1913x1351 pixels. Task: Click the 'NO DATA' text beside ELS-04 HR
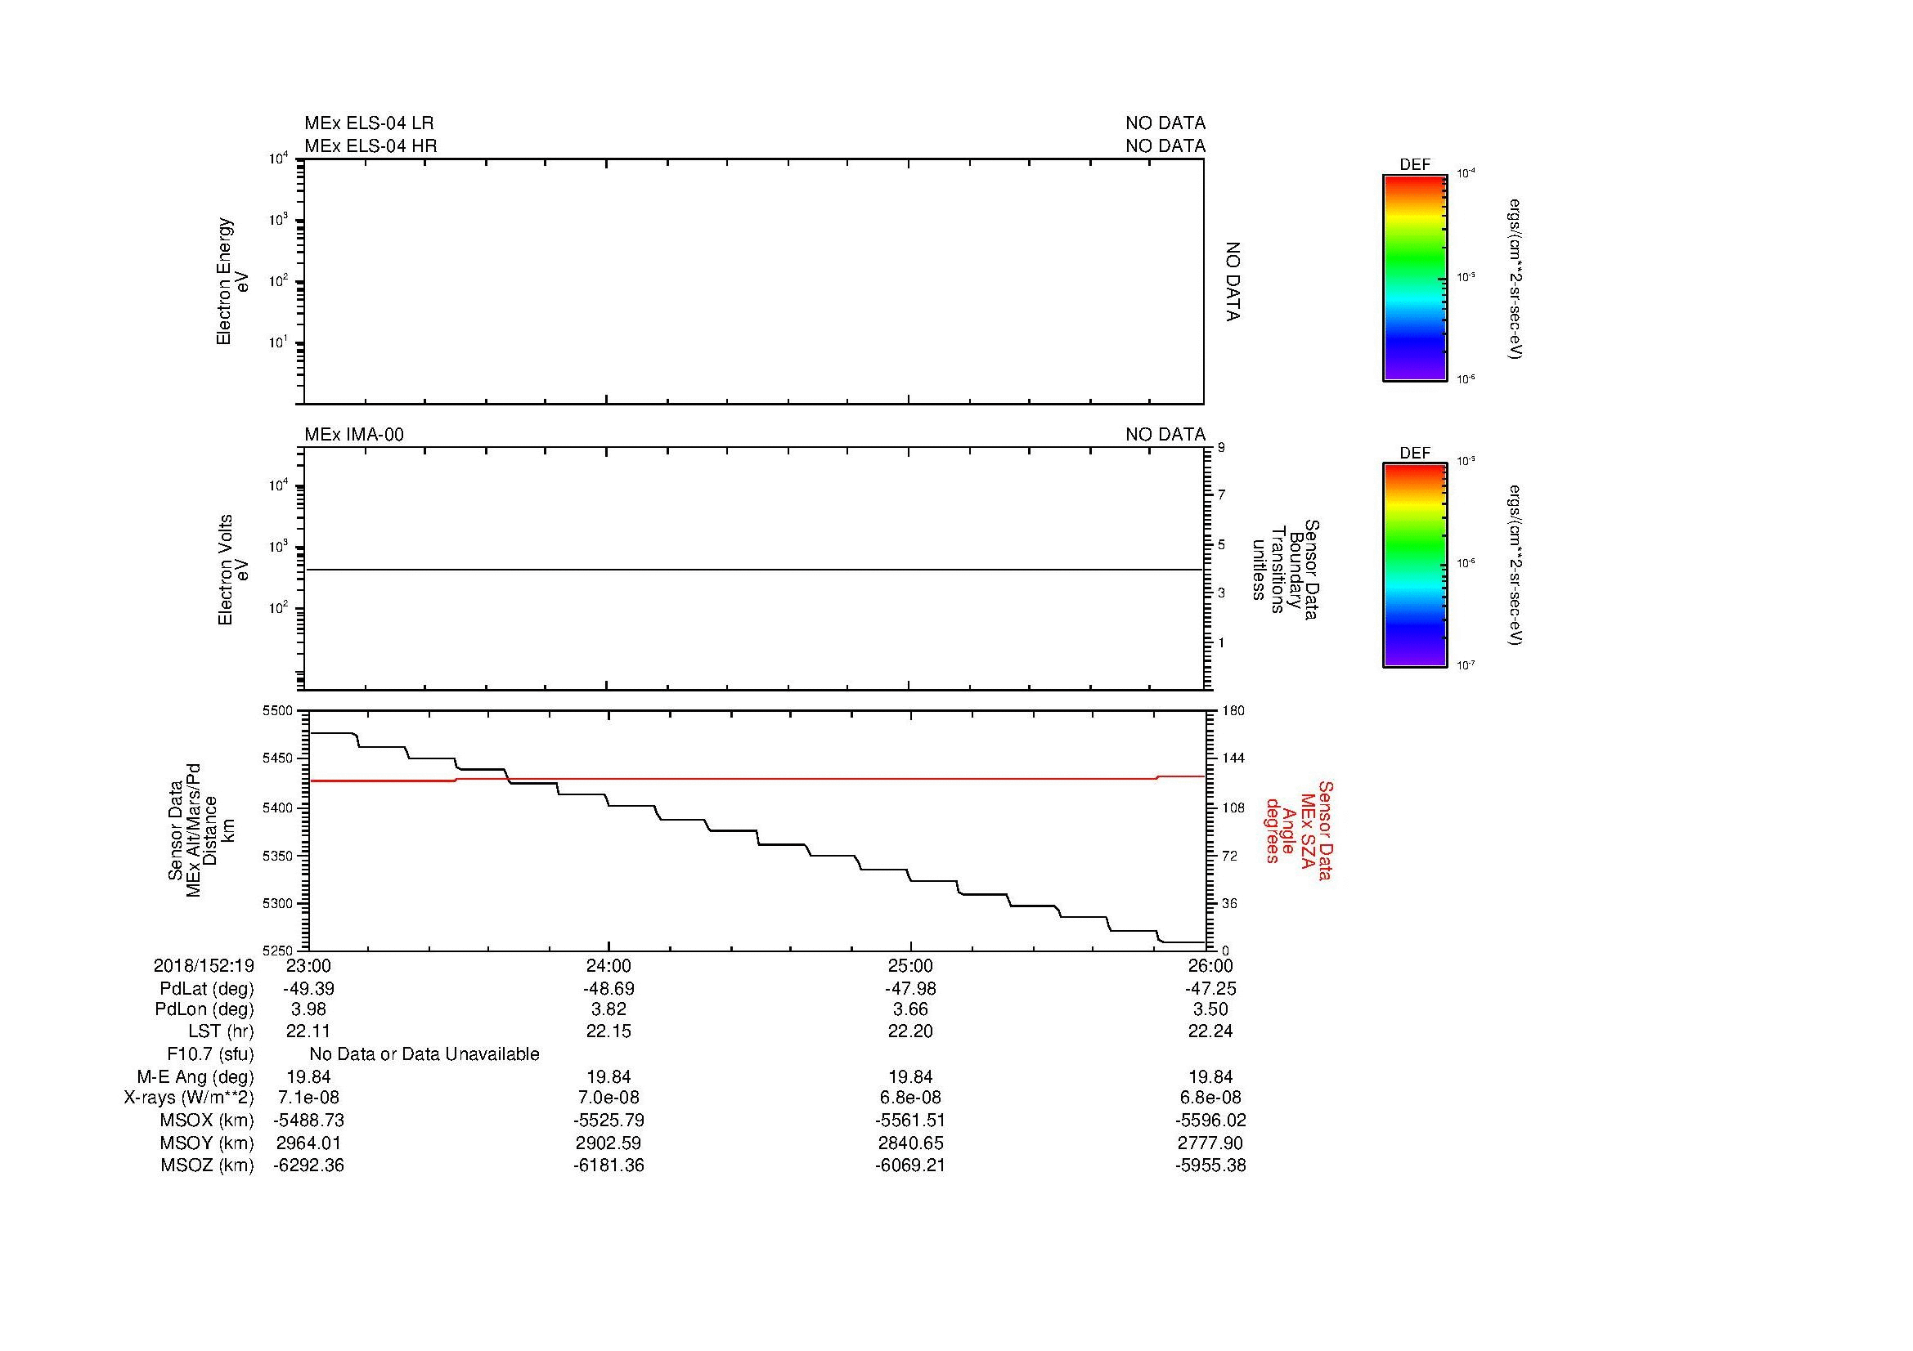click(1165, 145)
